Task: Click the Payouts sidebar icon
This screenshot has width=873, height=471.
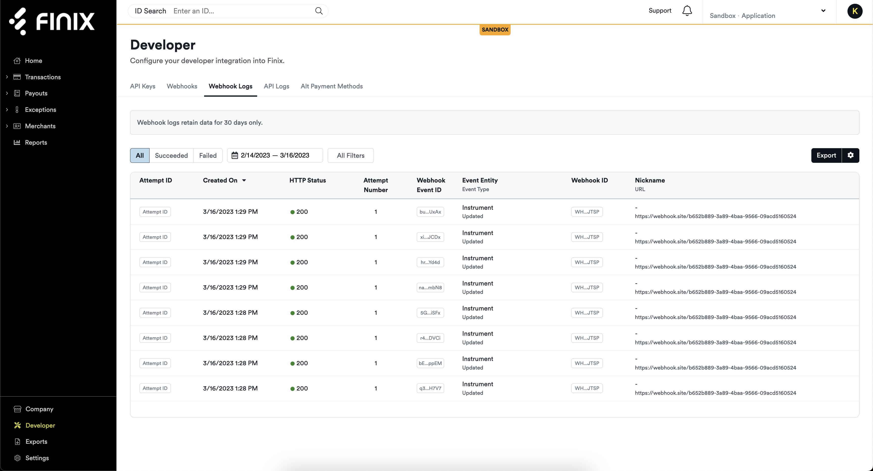Action: point(17,93)
